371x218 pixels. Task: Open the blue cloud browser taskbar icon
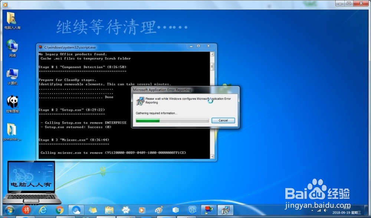tap(76, 210)
